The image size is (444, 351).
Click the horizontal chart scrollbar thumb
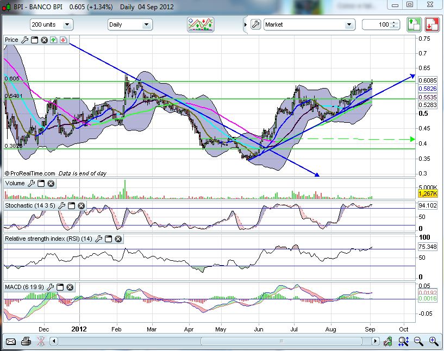coord(281,341)
